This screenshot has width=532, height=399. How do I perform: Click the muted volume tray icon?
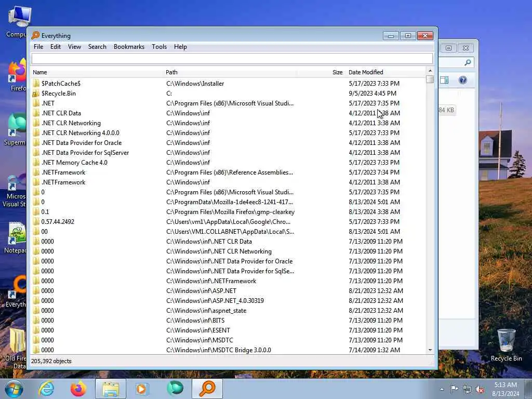pos(480,389)
